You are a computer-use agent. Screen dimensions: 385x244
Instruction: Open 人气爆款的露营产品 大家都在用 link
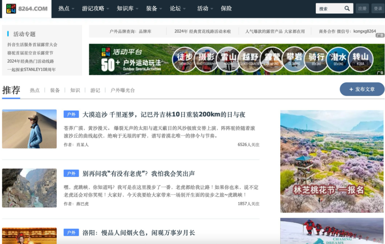coord(275,31)
